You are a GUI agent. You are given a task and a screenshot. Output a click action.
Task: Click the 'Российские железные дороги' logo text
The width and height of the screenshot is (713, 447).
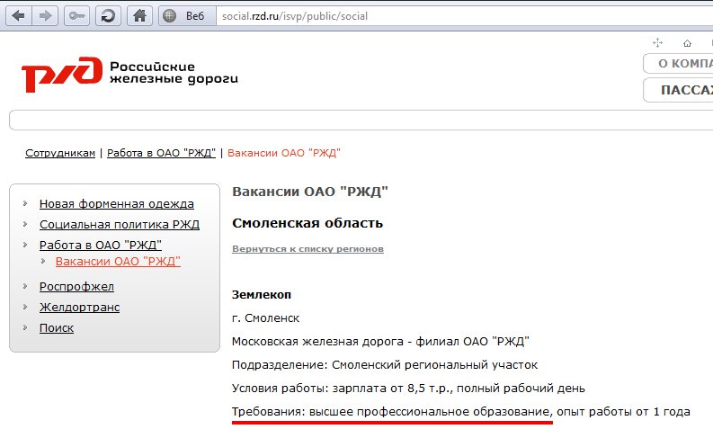(174, 73)
